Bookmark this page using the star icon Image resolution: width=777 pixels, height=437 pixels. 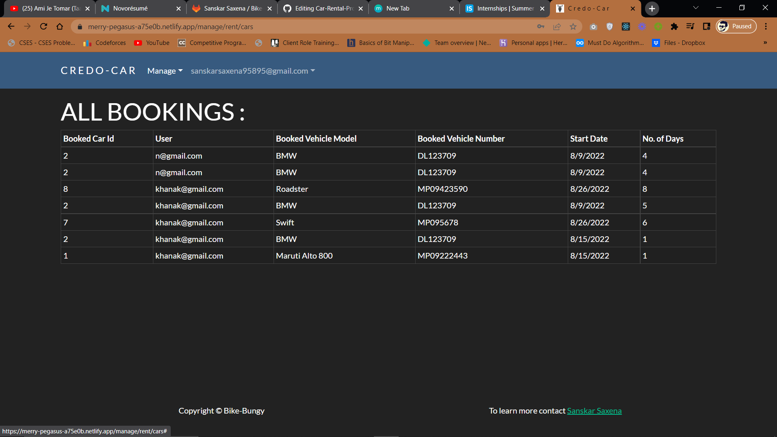pyautogui.click(x=573, y=26)
